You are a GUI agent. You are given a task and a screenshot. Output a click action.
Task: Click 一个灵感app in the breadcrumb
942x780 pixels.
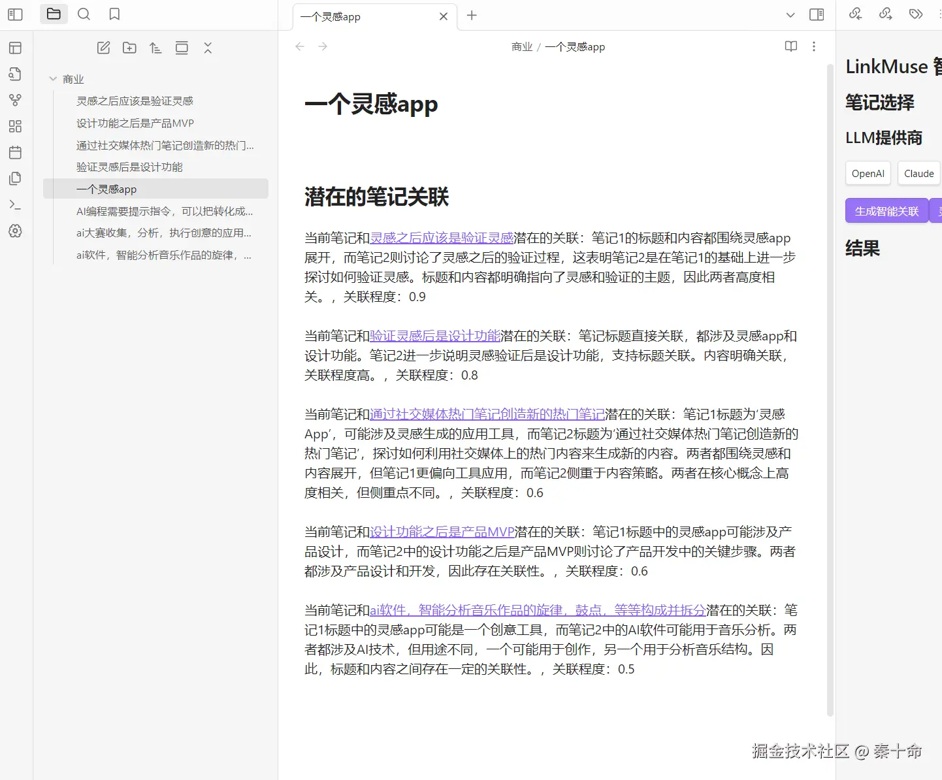coord(575,46)
